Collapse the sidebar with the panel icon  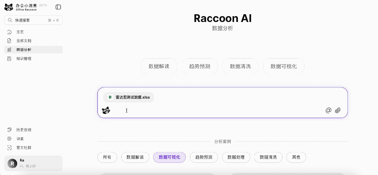(58, 7)
